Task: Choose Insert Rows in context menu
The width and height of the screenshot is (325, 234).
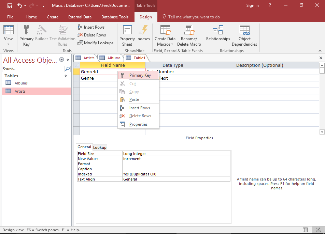Action: (138, 108)
